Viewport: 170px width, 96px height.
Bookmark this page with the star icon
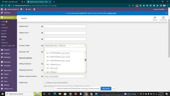click(133, 6)
